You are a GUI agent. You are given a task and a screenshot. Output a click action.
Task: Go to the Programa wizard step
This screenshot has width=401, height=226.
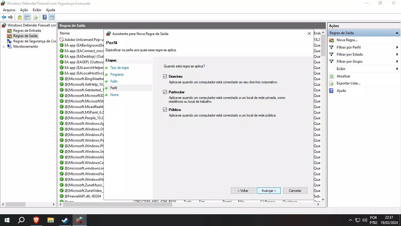pos(117,74)
